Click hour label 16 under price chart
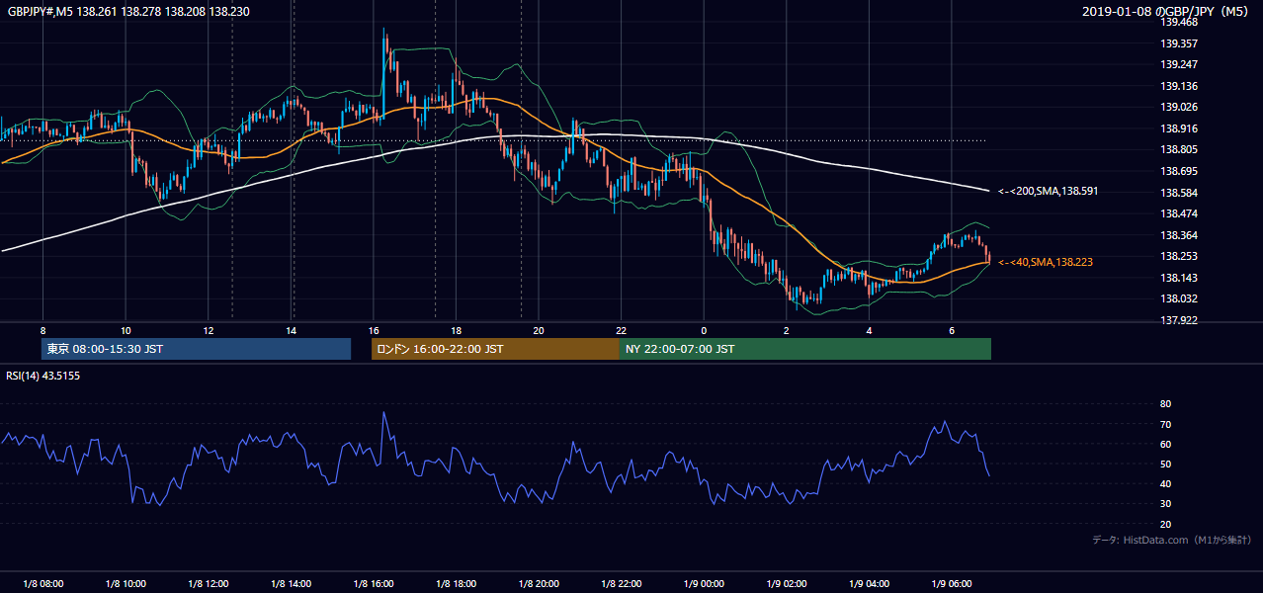Image resolution: width=1263 pixels, height=593 pixels. coord(374,330)
